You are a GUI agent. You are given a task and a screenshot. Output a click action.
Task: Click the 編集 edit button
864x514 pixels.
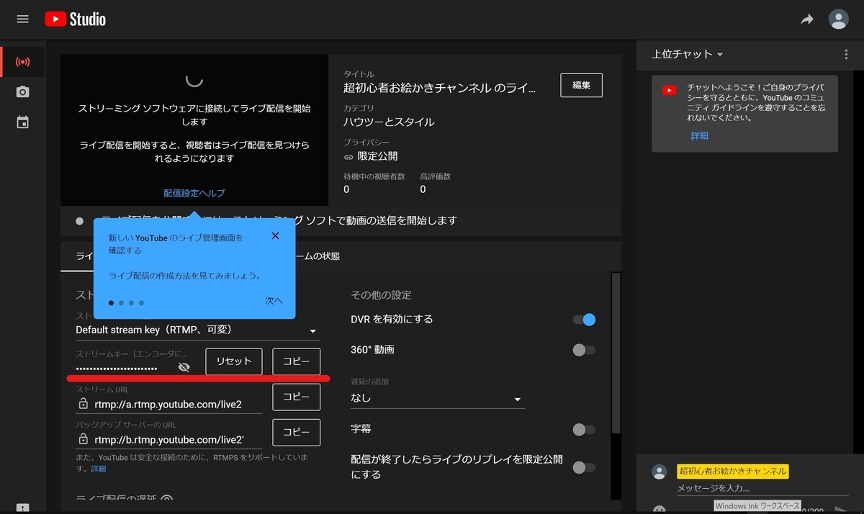[581, 85]
